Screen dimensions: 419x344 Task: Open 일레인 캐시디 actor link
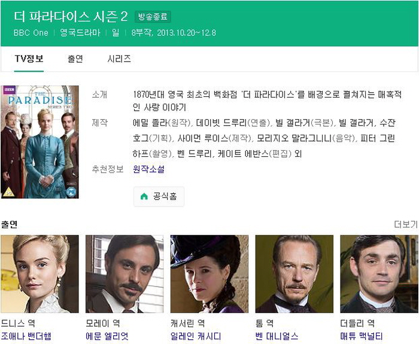coord(196,336)
